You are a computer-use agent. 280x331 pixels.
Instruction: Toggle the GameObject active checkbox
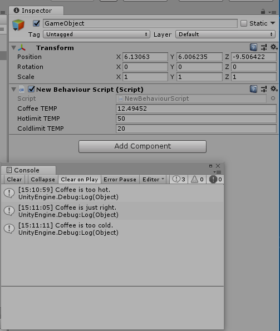pyautogui.click(x=36, y=23)
